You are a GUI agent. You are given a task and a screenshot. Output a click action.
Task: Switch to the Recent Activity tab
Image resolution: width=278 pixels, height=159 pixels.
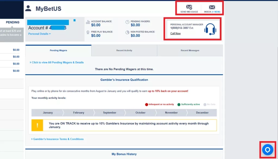point(124,50)
